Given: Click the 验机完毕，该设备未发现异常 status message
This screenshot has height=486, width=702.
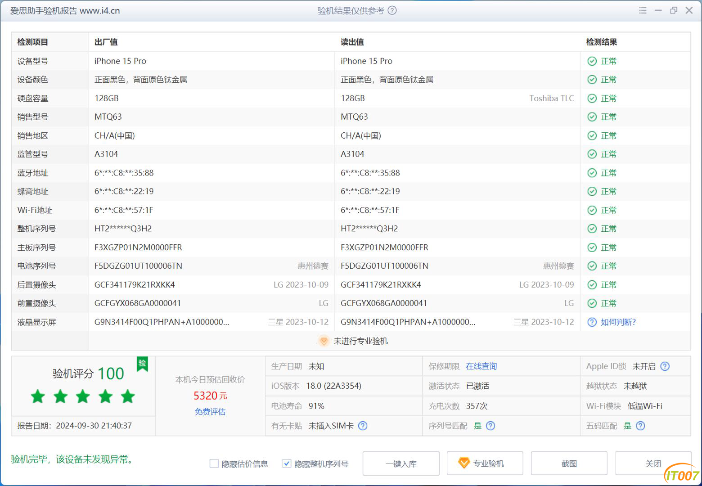Looking at the screenshot, I should pos(72,459).
